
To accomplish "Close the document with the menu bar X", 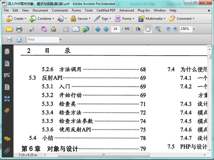I will point(209,10).
